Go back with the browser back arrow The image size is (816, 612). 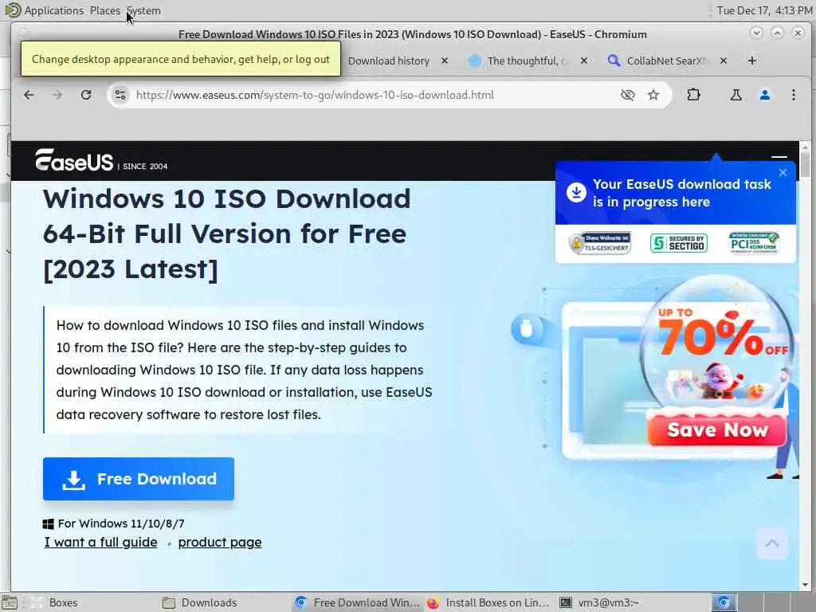coord(29,95)
